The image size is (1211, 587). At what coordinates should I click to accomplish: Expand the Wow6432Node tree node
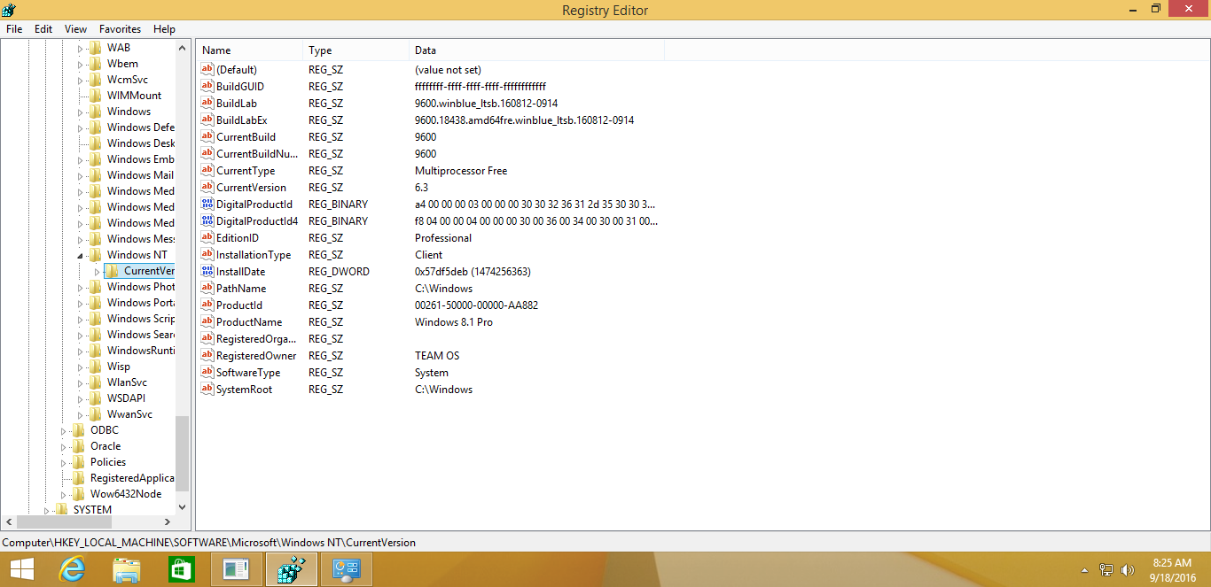point(64,495)
